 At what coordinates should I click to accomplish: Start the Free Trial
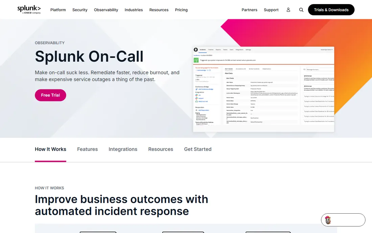tap(50, 95)
